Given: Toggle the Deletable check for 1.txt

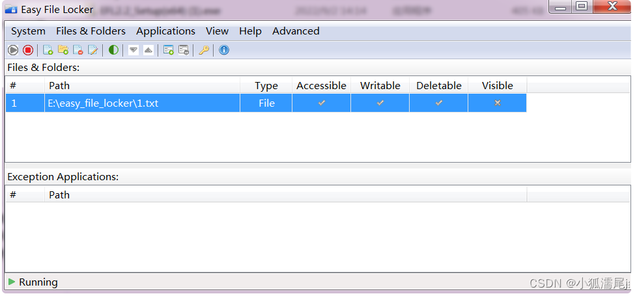Looking at the screenshot, I should (439, 103).
